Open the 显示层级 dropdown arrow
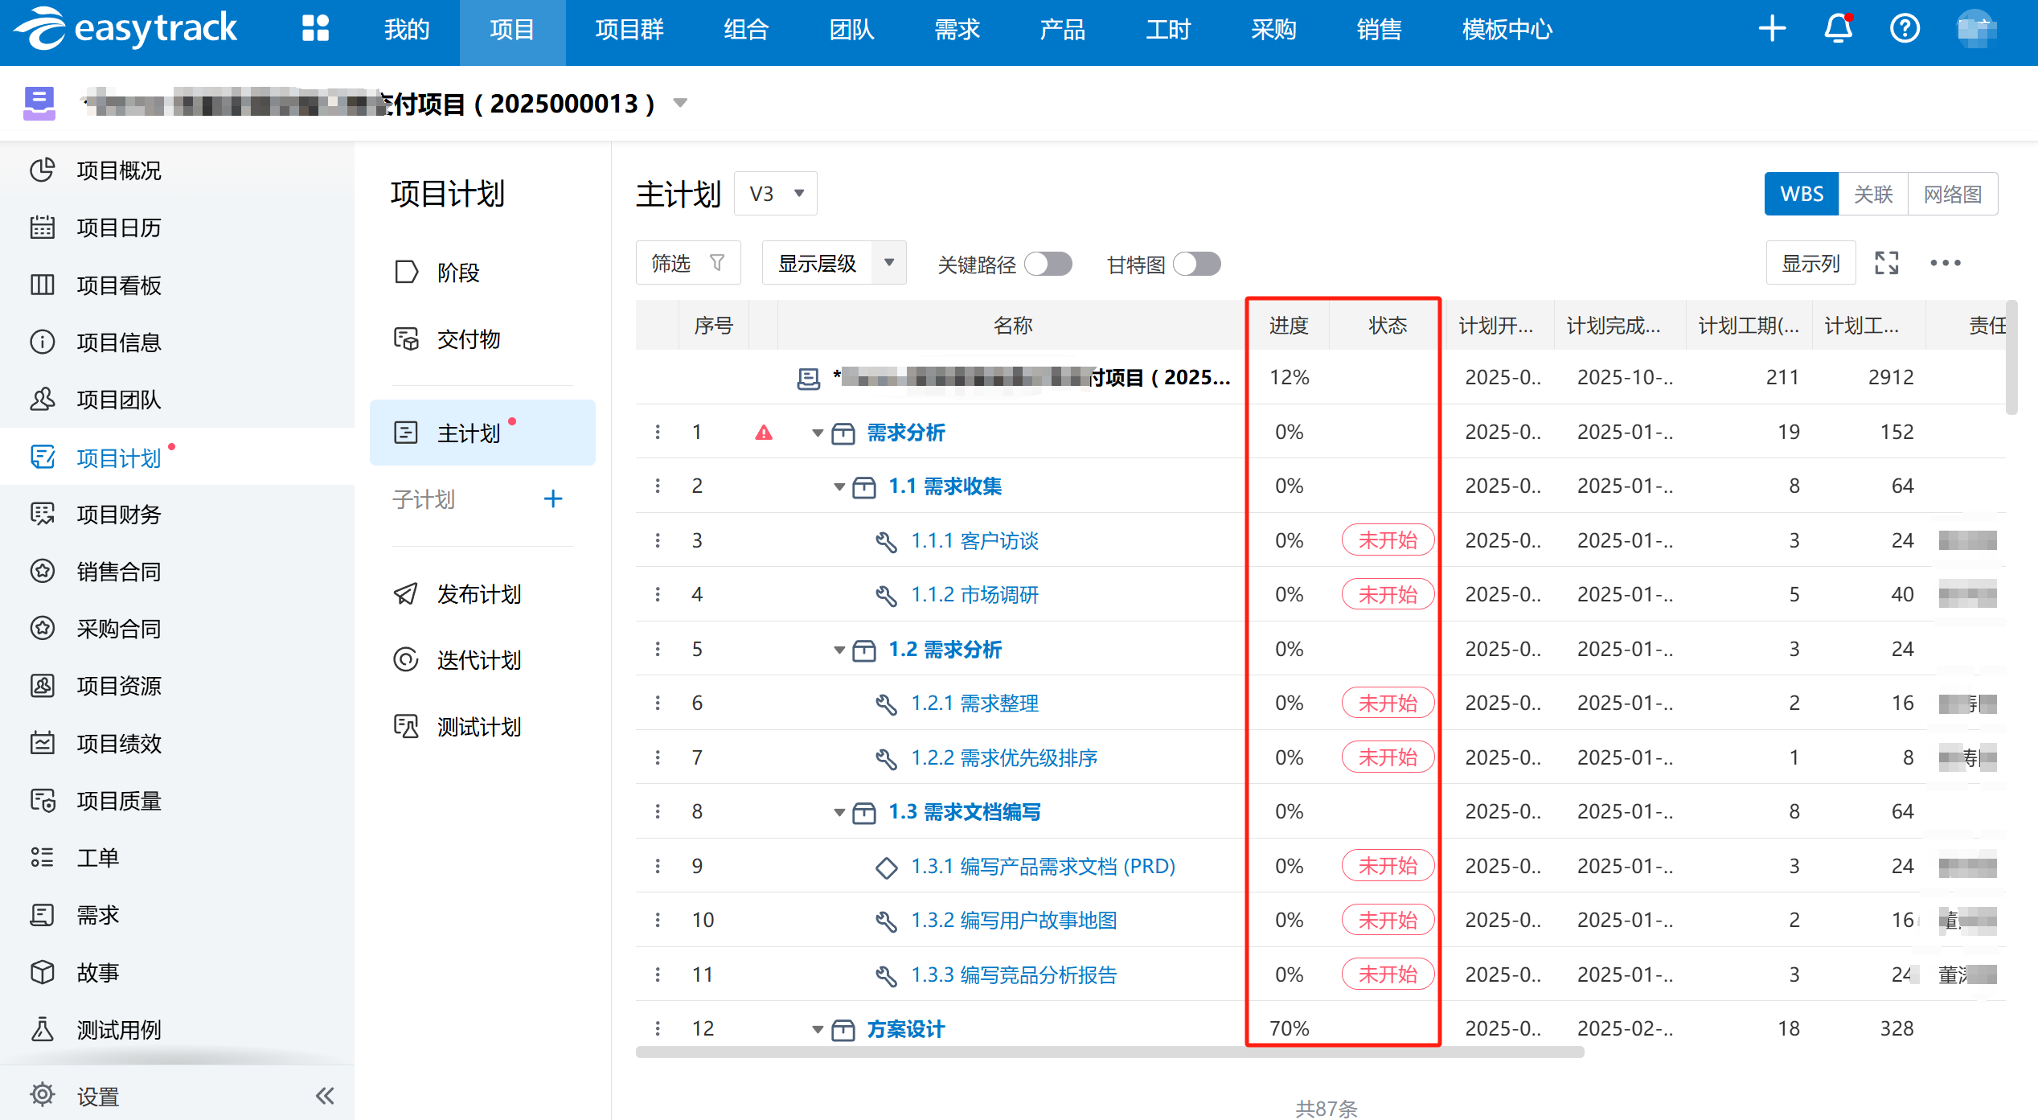 coord(889,263)
